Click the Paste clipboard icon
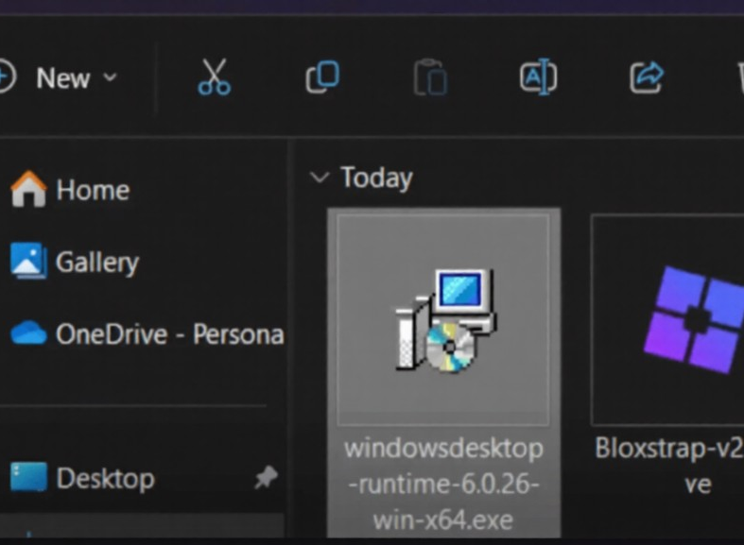 (x=430, y=77)
